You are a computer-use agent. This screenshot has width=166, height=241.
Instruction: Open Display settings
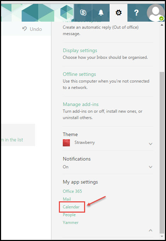[80, 51]
